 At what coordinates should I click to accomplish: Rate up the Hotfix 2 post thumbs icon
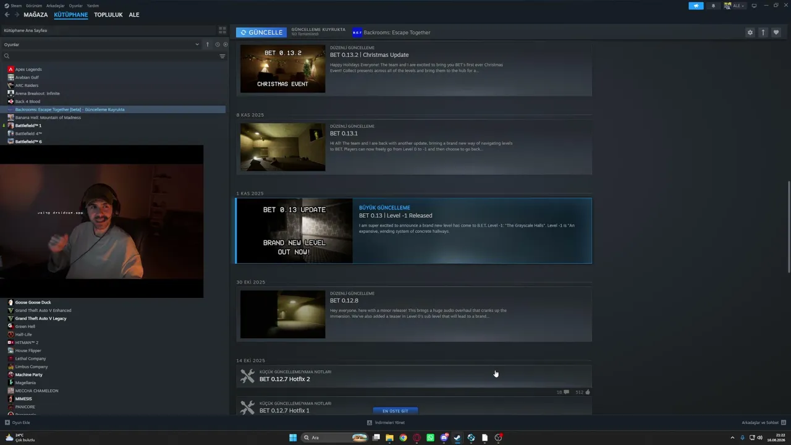pyautogui.click(x=587, y=392)
